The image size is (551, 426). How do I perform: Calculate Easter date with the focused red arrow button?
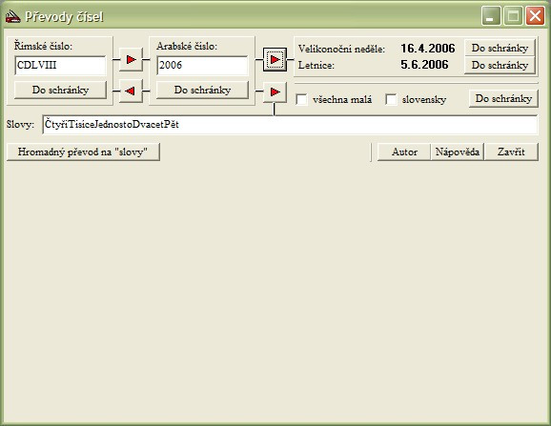275,59
